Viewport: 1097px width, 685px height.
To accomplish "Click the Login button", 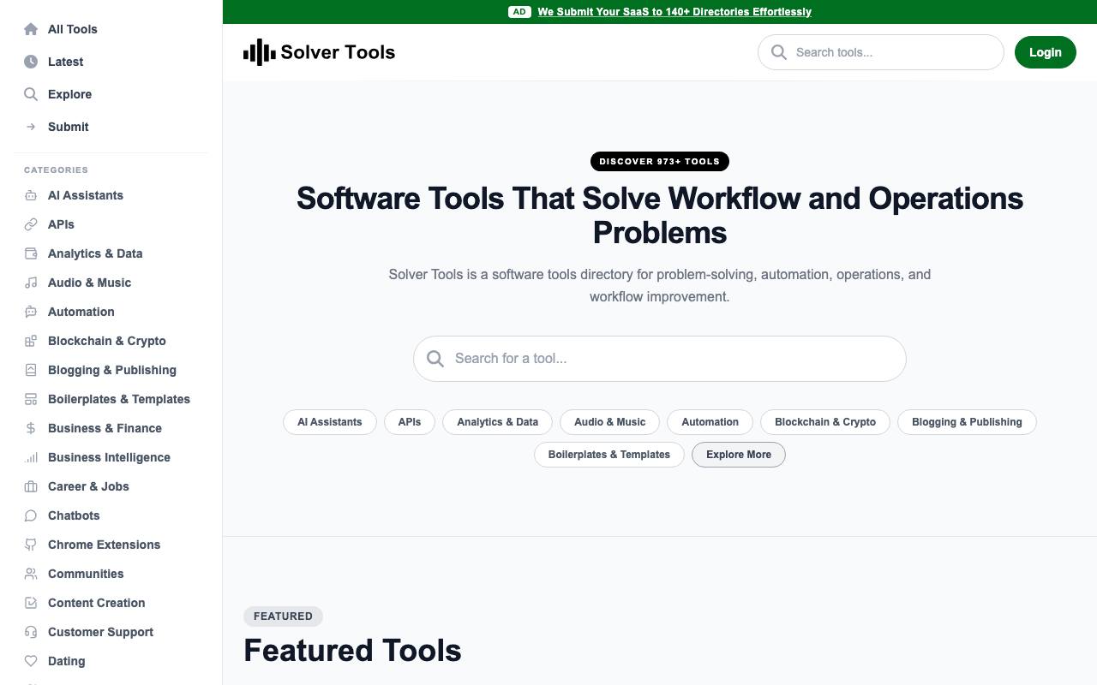I will (1045, 52).
